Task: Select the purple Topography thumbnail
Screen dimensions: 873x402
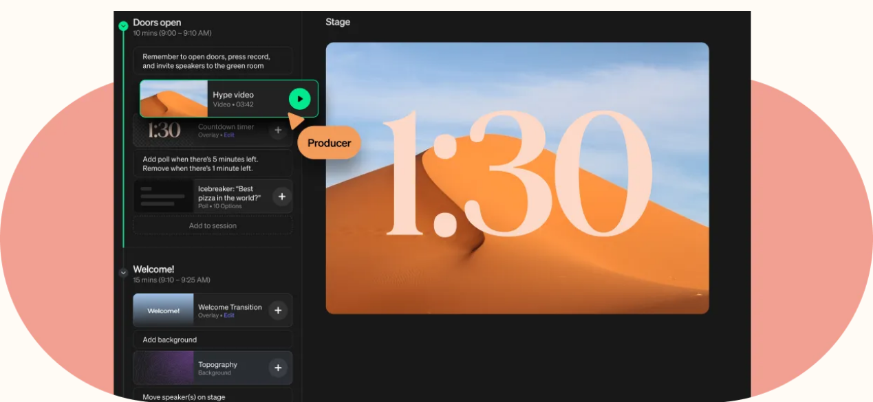Action: (x=165, y=368)
